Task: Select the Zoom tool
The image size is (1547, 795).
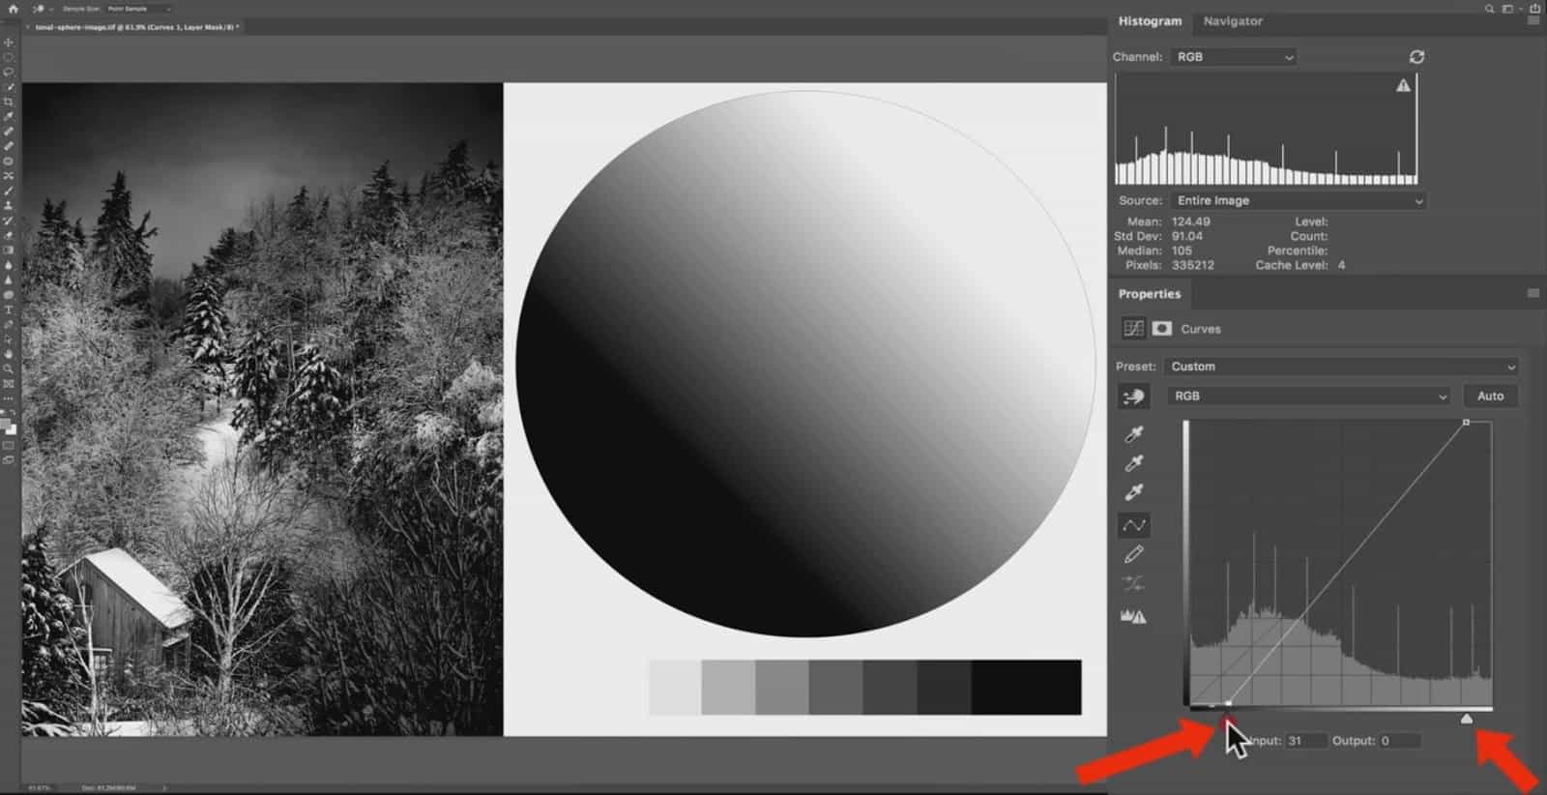Action: click(x=9, y=368)
